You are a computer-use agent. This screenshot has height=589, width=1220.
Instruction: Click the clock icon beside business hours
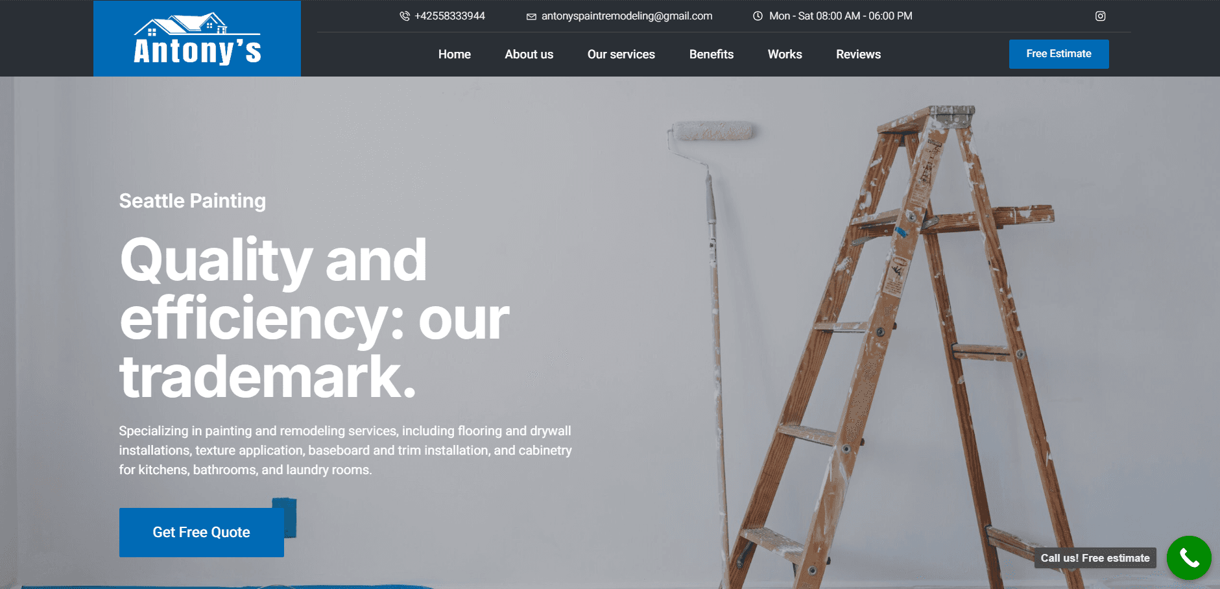[758, 16]
